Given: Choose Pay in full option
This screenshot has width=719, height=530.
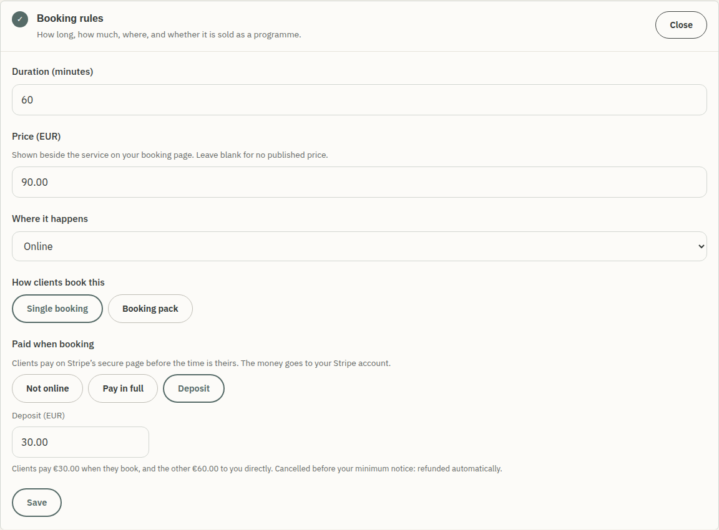Looking at the screenshot, I should (123, 388).
